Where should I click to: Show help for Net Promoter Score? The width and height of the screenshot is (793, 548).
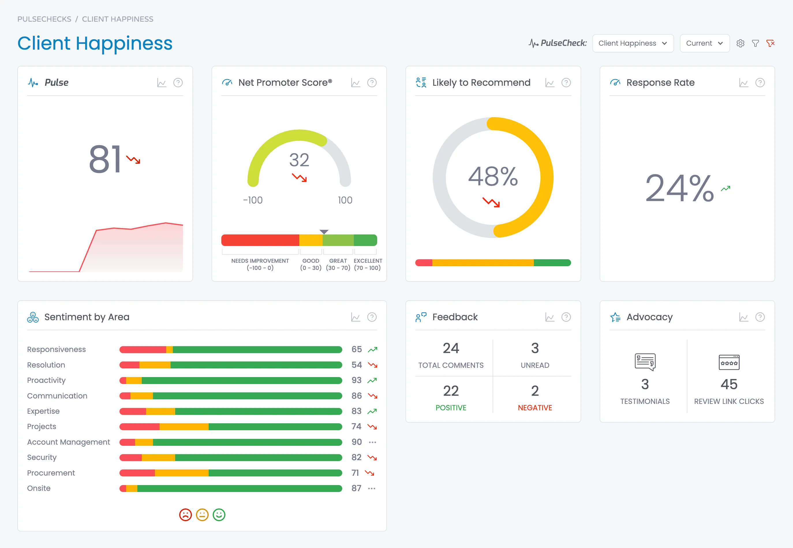(x=372, y=83)
